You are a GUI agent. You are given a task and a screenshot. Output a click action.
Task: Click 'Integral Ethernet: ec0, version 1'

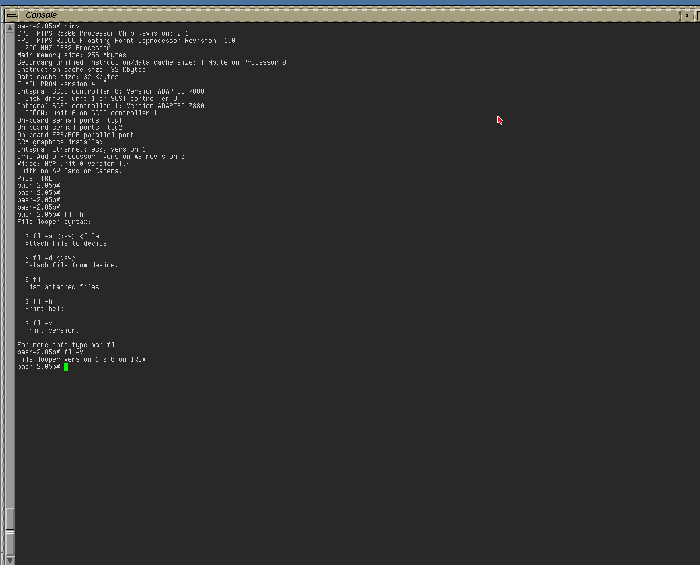81,149
